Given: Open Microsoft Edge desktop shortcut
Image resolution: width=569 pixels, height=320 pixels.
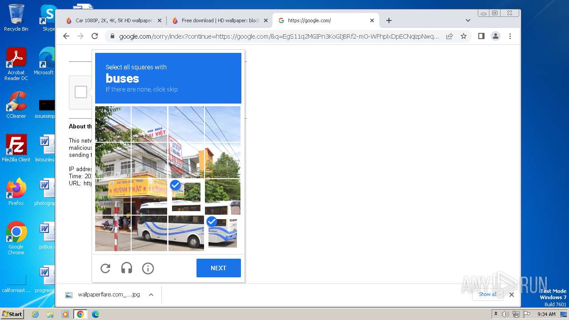Looking at the screenshot, I should (x=44, y=61).
